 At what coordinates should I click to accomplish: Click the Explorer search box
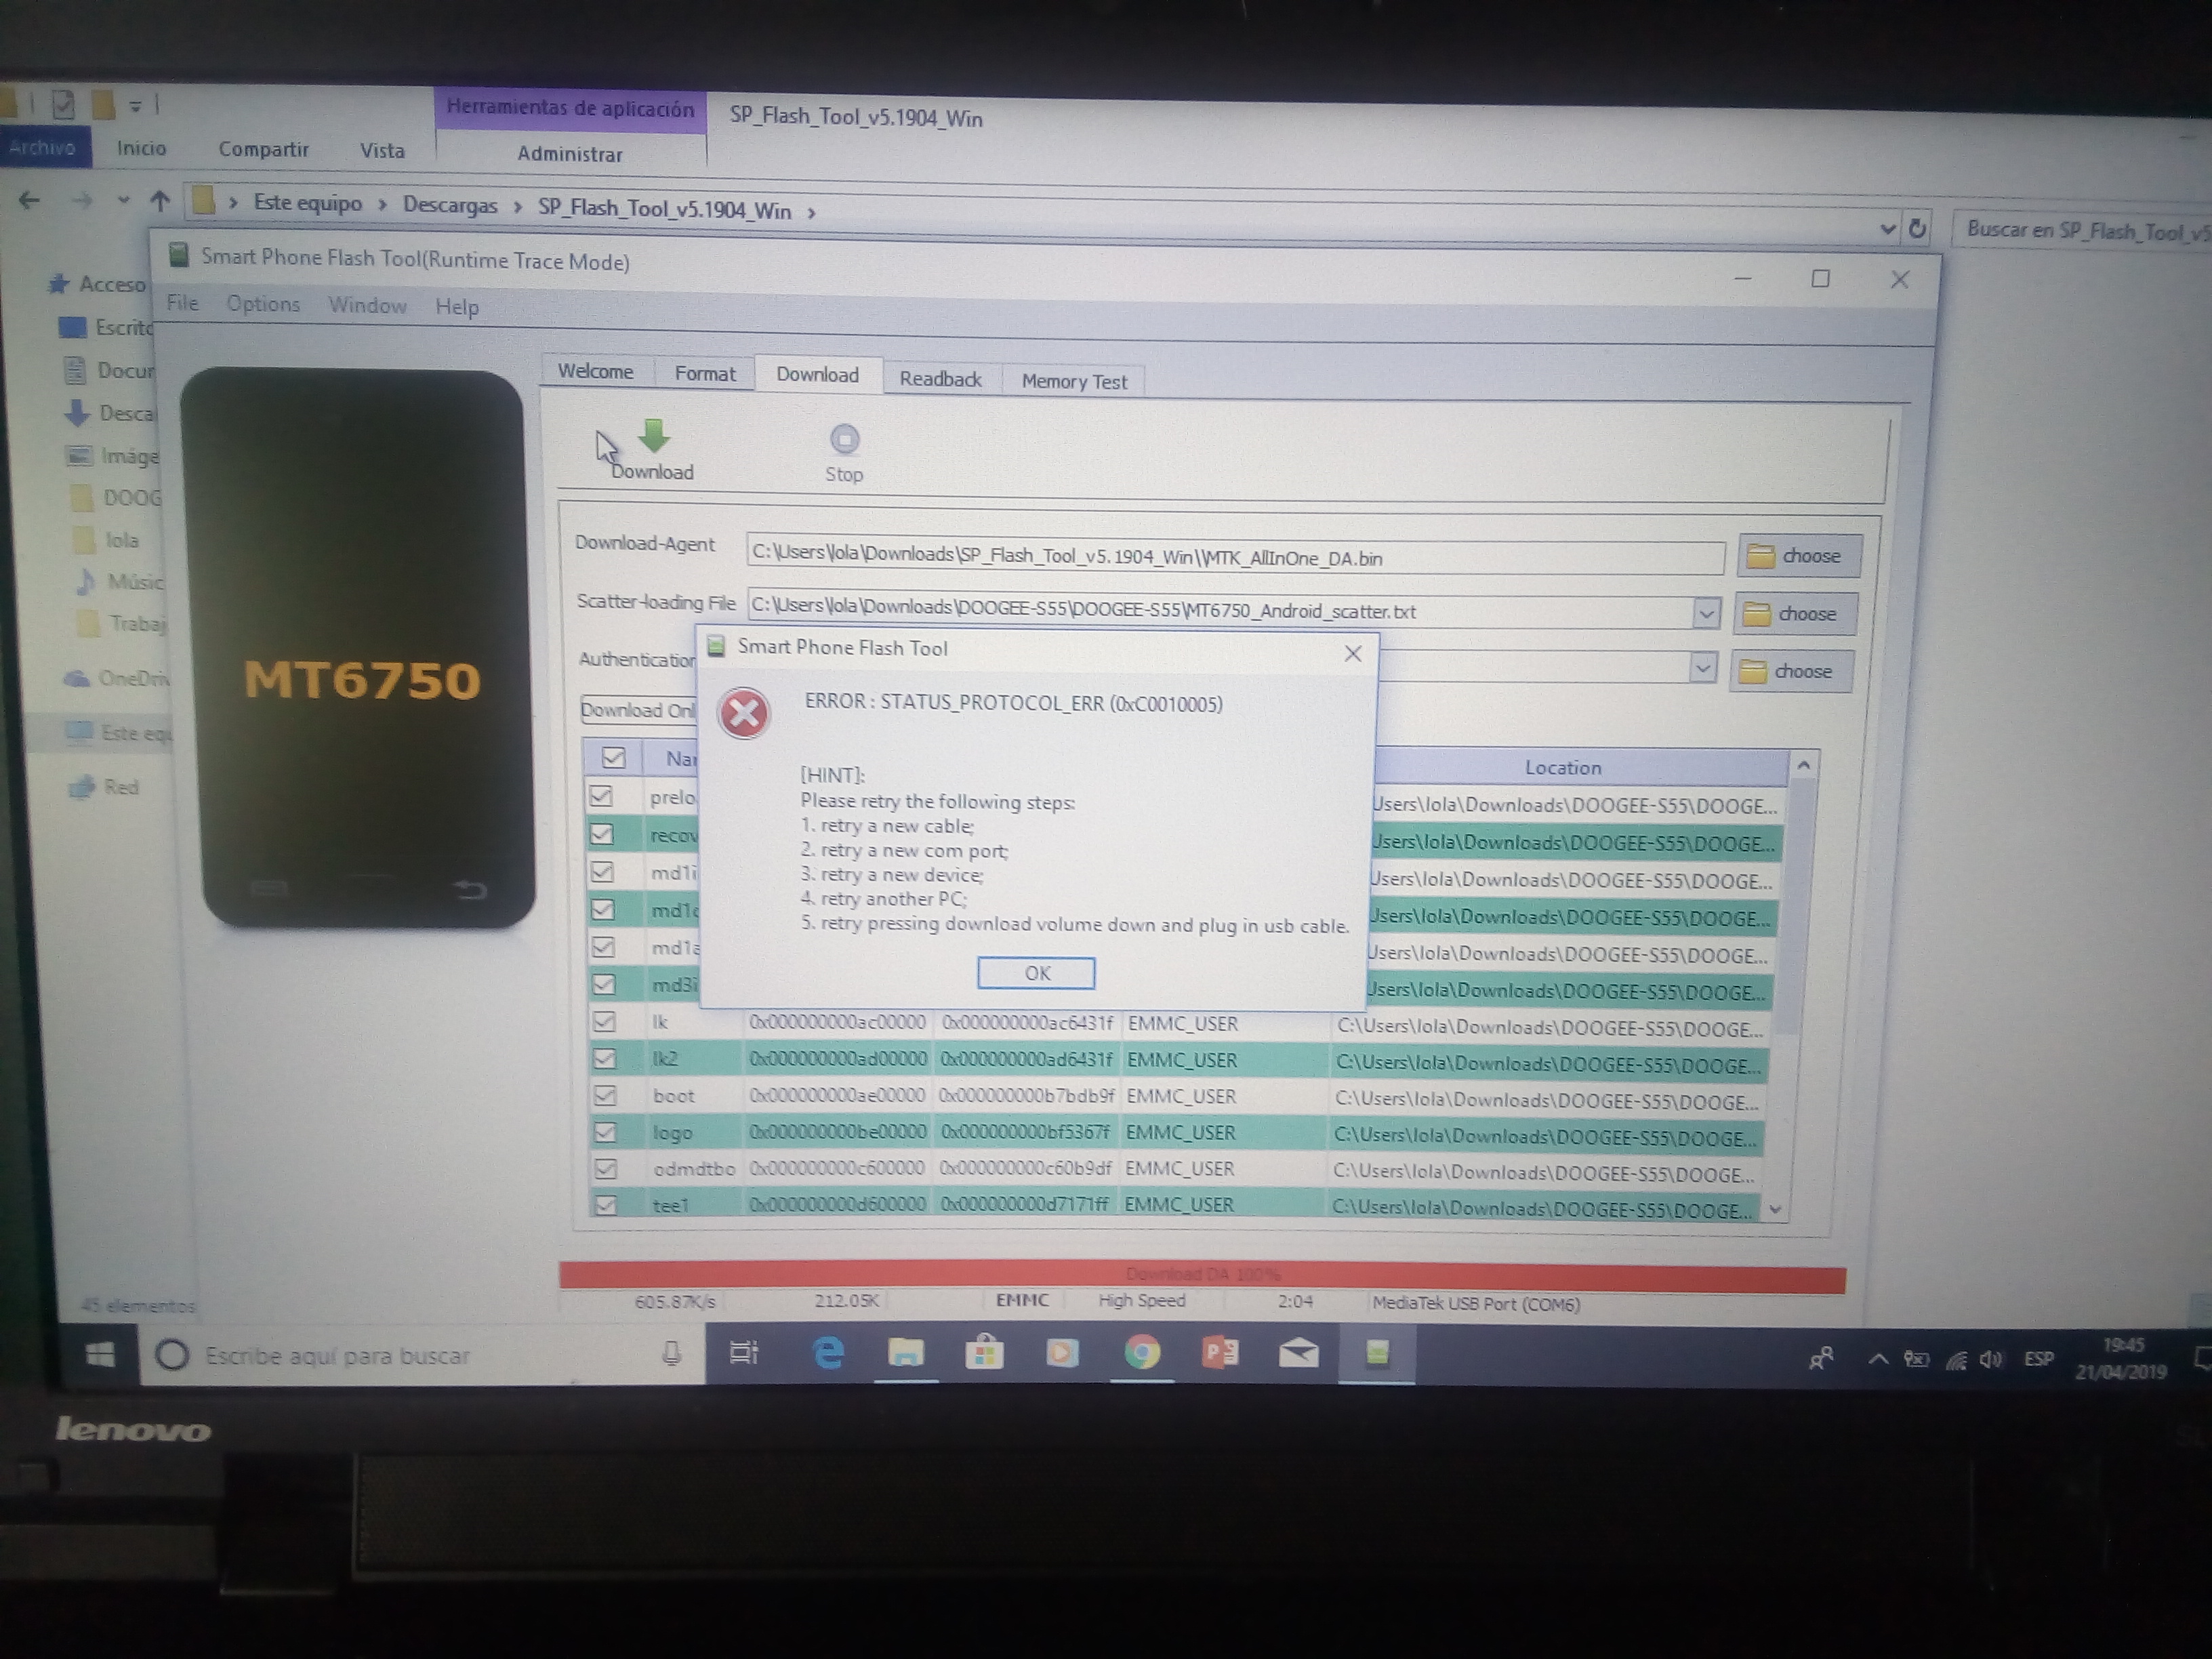2082,231
